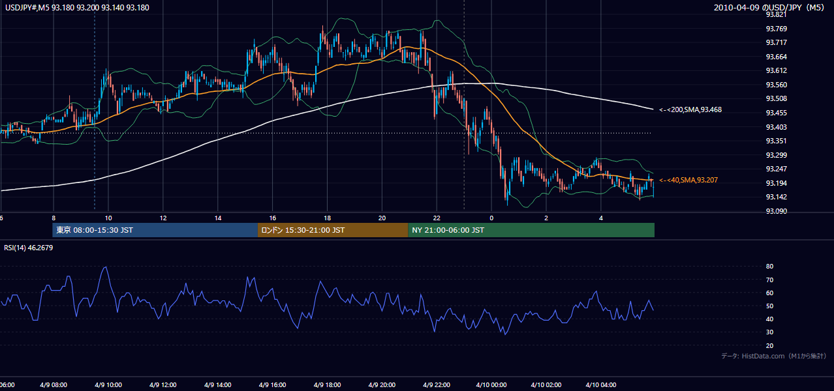Click hour label 2 under the price chart
The height and width of the screenshot is (391, 834).
(x=546, y=218)
